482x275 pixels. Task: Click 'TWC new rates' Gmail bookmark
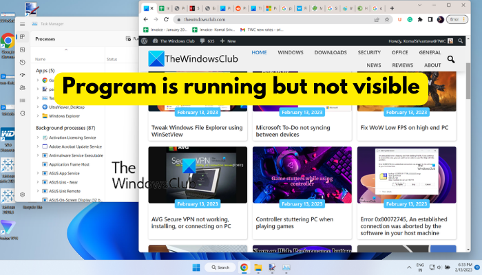[x=262, y=30]
